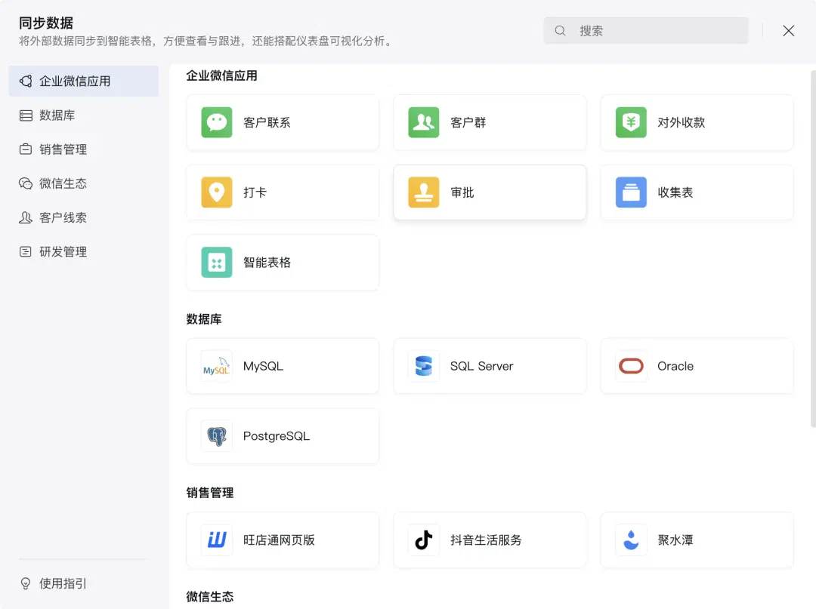Click the red Oracle logo icon
This screenshot has width=816, height=609.
click(x=631, y=366)
